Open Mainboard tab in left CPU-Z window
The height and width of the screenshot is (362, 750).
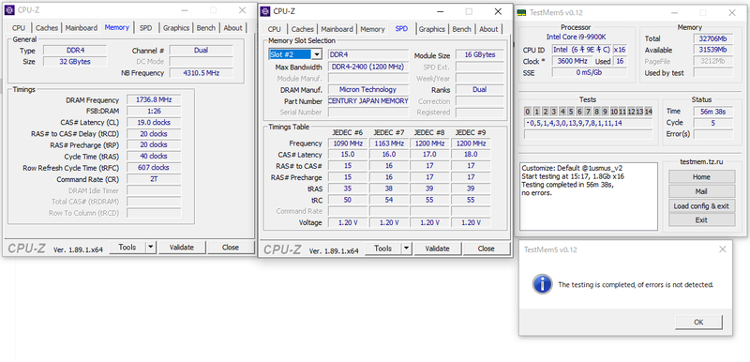[82, 28]
